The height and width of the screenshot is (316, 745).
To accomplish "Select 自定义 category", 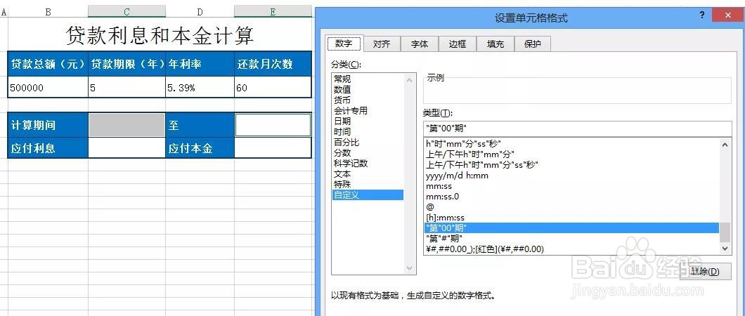I will [368, 195].
